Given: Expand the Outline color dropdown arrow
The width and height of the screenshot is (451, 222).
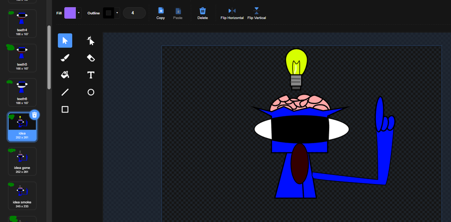Looking at the screenshot, I should click(x=117, y=13).
